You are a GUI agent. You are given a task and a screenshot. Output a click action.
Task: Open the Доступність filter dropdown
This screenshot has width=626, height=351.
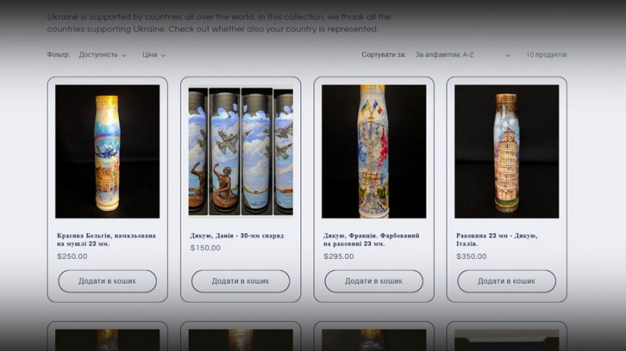pyautogui.click(x=103, y=55)
